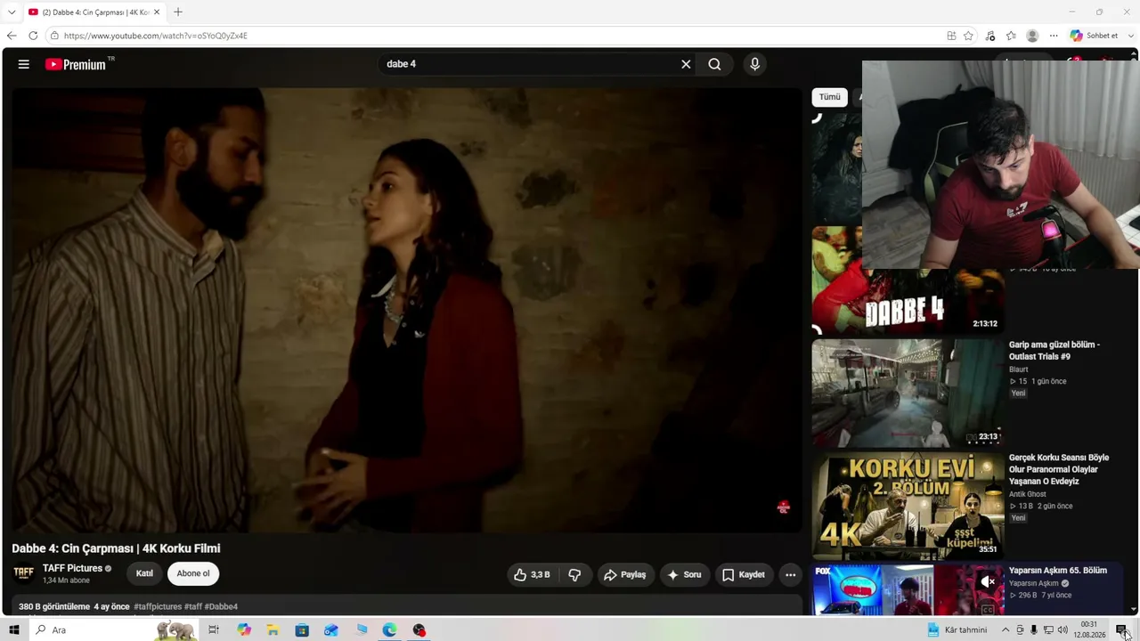1140x641 pixels.
Task: Toggle captions on Yaparsın Aşkım preview
Action: (988, 610)
